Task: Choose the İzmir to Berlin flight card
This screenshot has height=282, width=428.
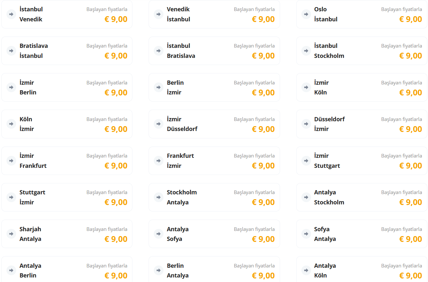Action: pos(67,87)
